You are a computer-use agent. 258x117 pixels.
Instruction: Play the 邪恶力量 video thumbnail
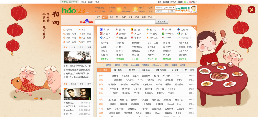point(77,94)
